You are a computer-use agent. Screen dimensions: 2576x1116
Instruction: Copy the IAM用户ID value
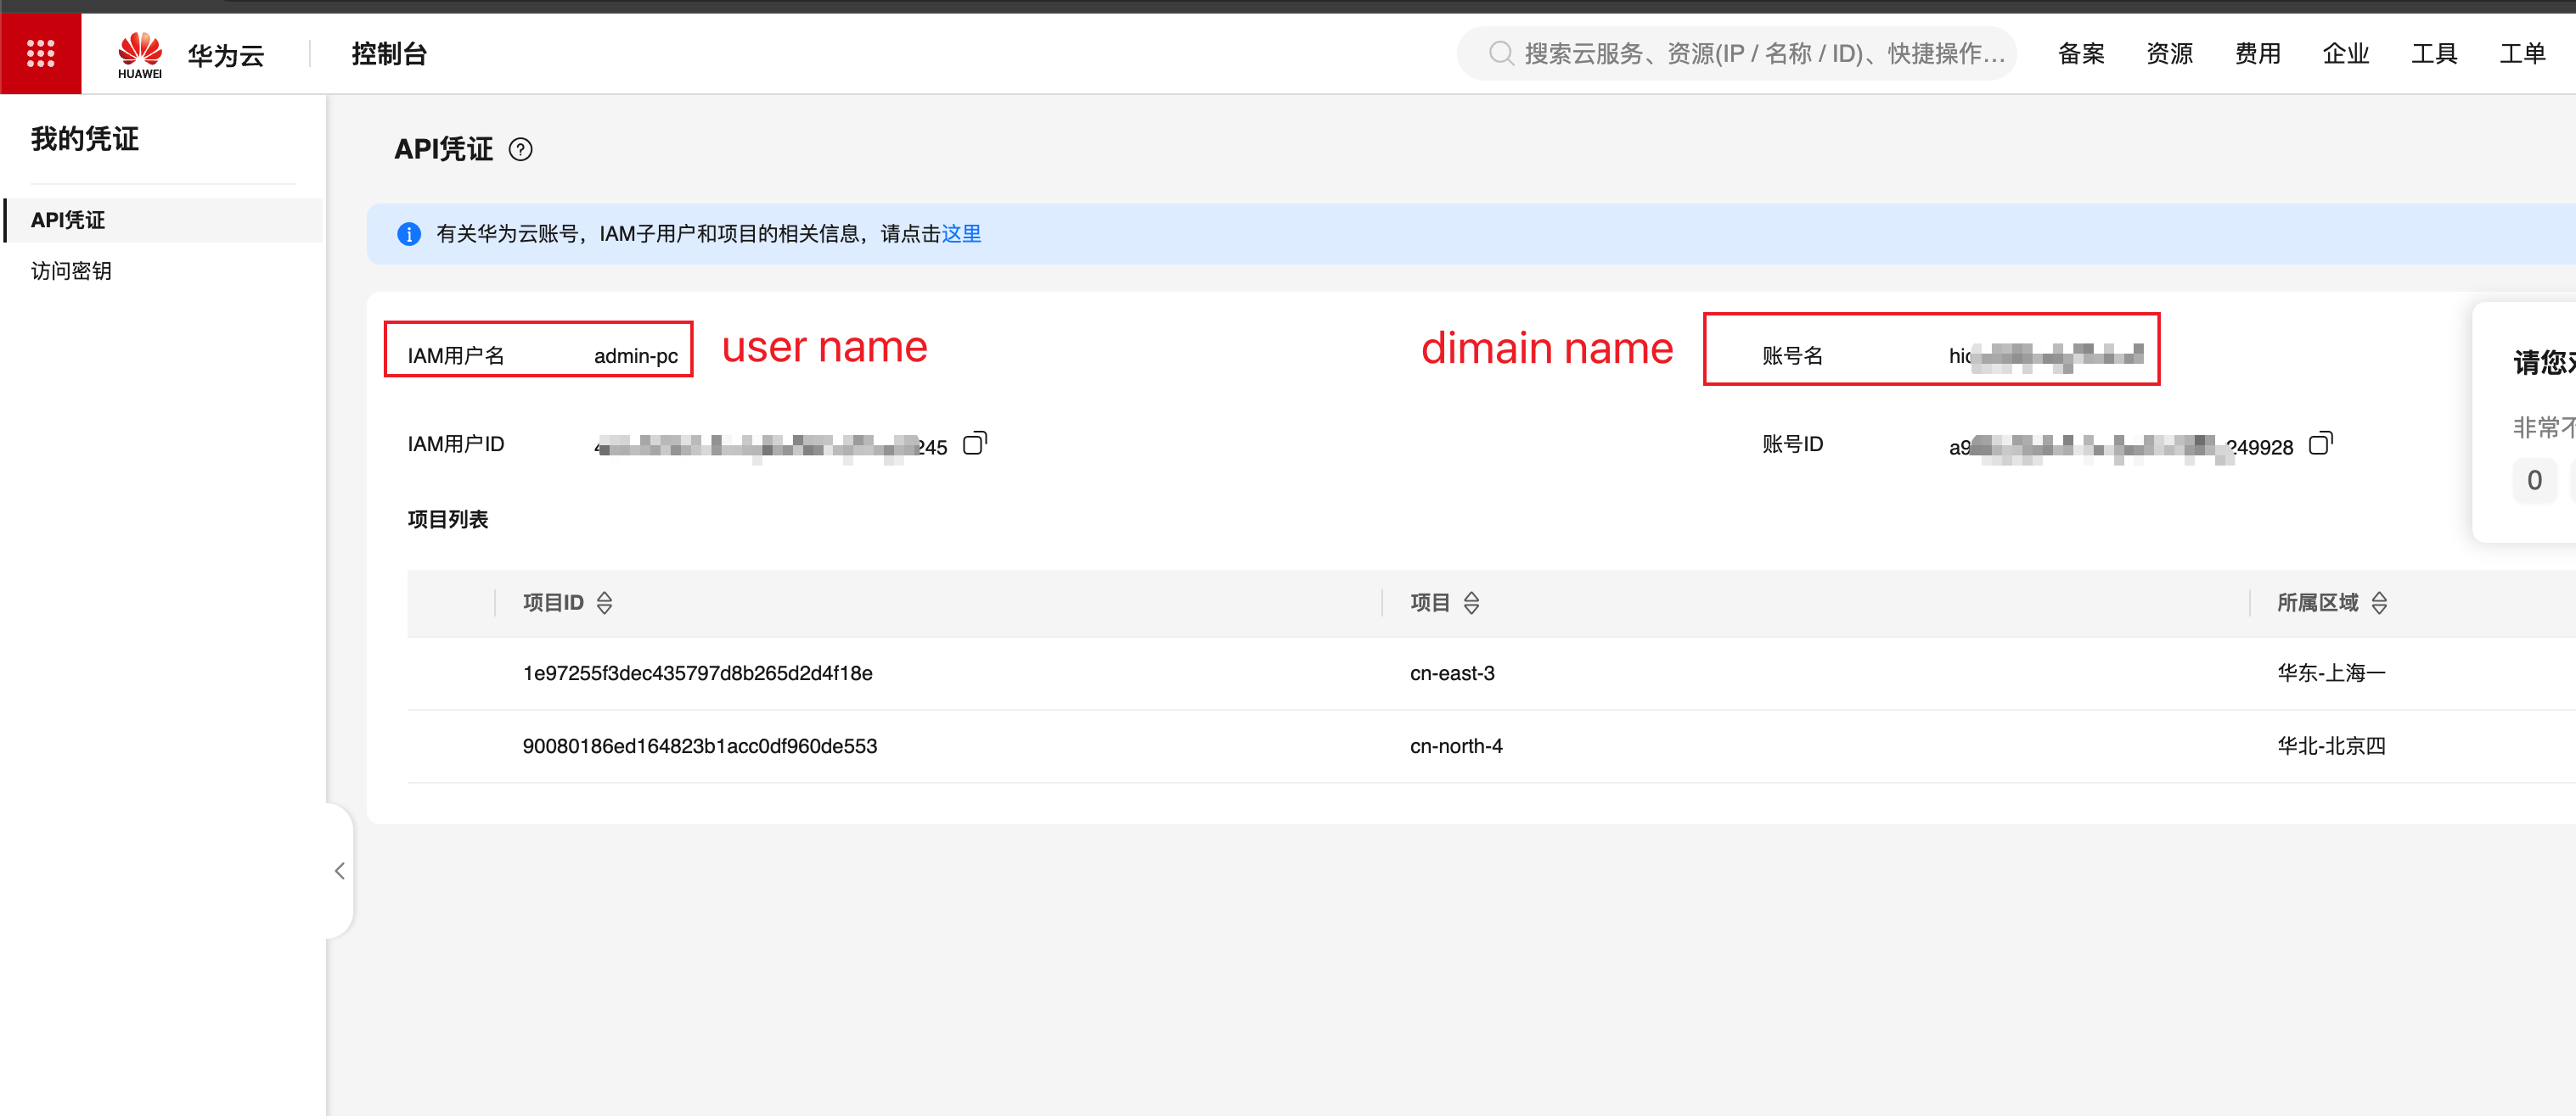[x=974, y=443]
